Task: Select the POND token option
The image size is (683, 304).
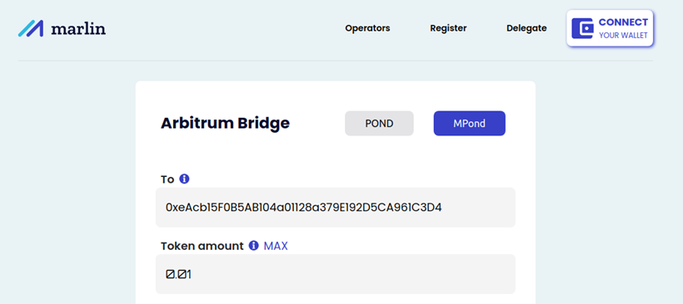Action: click(379, 123)
